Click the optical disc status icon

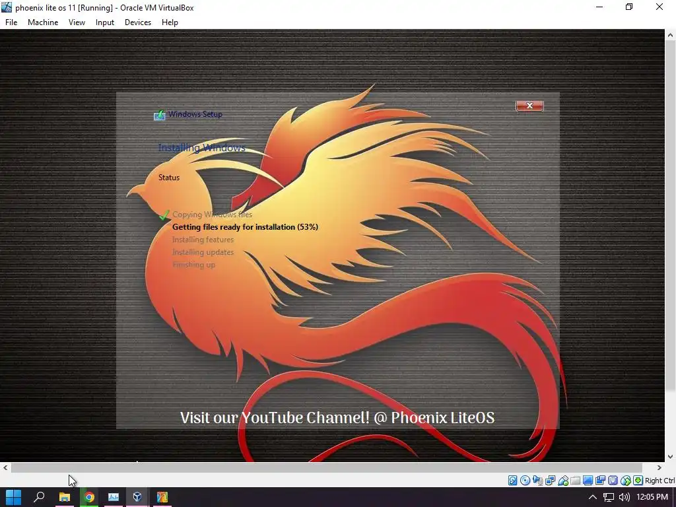(525, 481)
